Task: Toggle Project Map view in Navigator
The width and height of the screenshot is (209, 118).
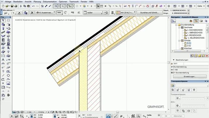Action: 191,21
